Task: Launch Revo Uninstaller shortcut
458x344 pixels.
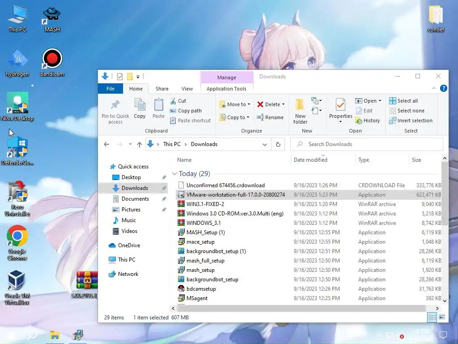Action: click(17, 198)
